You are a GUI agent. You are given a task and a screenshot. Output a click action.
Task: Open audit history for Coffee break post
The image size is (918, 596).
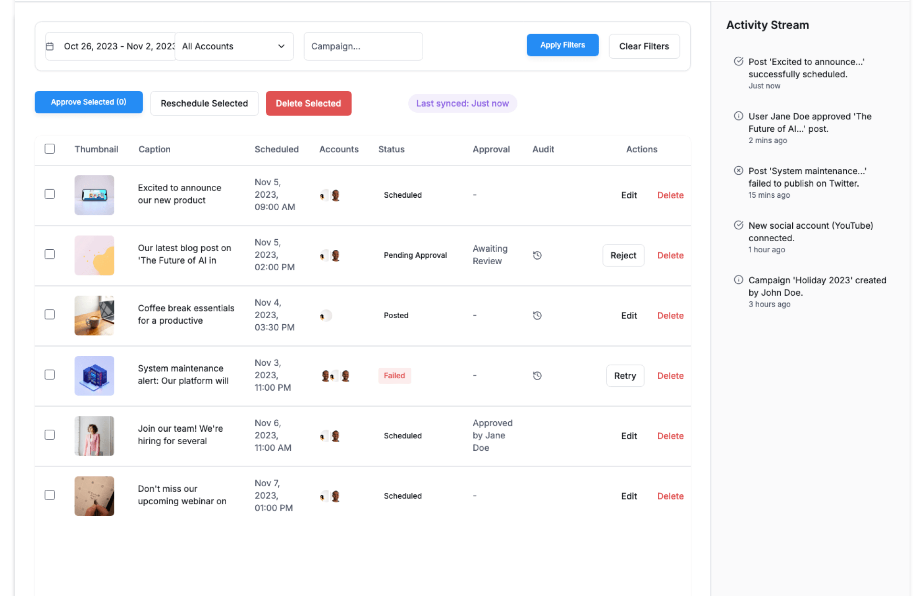click(537, 316)
